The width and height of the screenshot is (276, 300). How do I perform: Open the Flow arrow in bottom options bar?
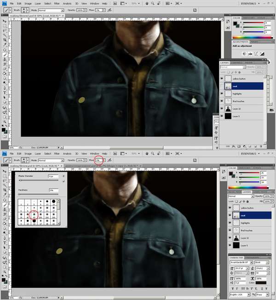pyautogui.click(x=104, y=160)
